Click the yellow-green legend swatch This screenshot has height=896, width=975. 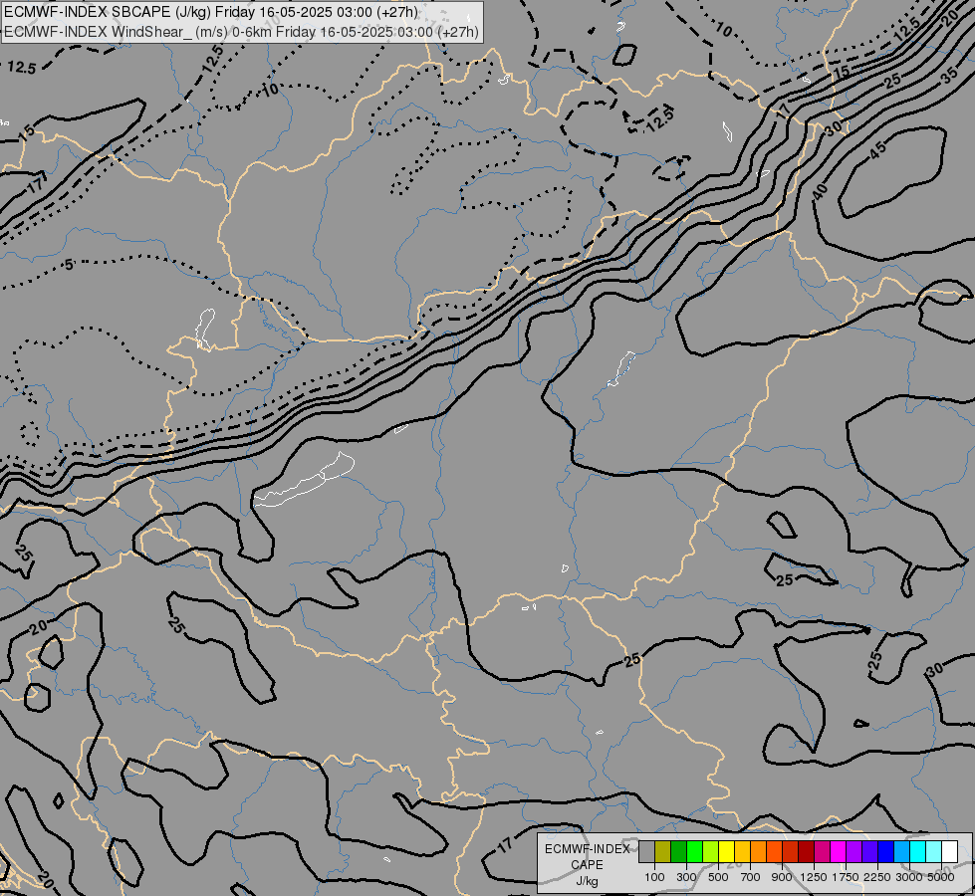711,851
